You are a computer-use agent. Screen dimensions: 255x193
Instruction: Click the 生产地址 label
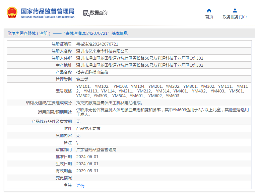pyautogui.click(x=64, y=65)
